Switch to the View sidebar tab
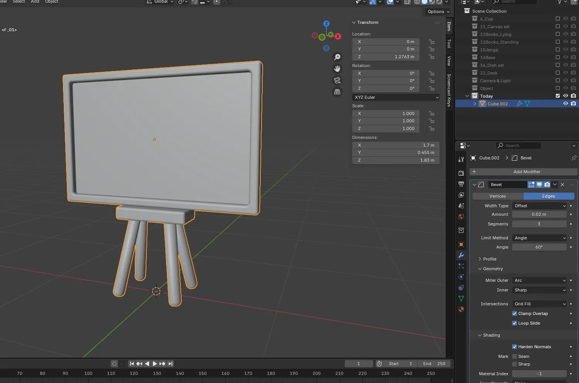The height and width of the screenshot is (383, 579). point(449,61)
